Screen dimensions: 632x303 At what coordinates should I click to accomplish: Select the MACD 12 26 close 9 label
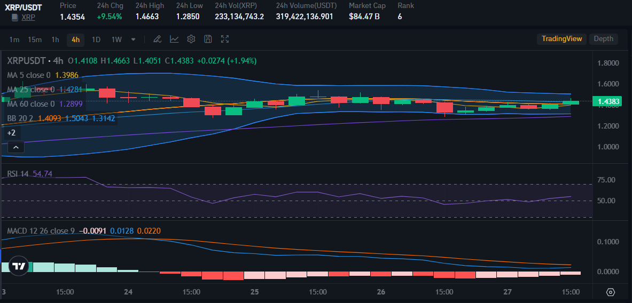tap(41, 231)
